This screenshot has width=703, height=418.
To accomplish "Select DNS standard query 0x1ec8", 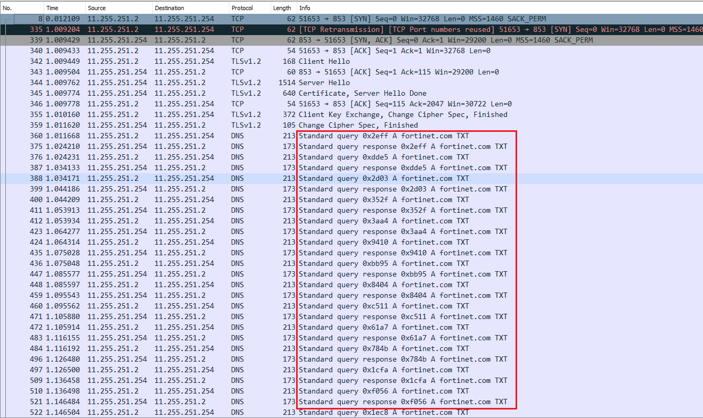I will [351, 412].
